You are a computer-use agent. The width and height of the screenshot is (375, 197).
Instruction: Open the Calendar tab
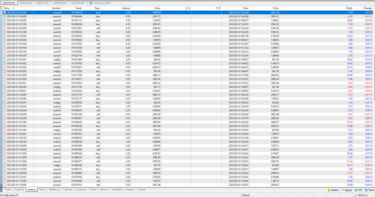pyautogui.click(x=67, y=190)
